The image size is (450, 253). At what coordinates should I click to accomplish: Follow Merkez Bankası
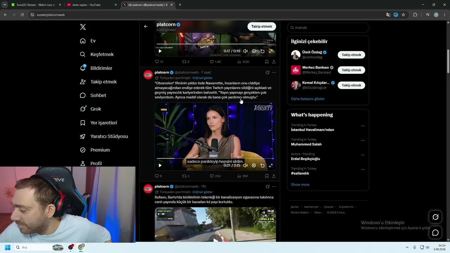[x=351, y=70]
